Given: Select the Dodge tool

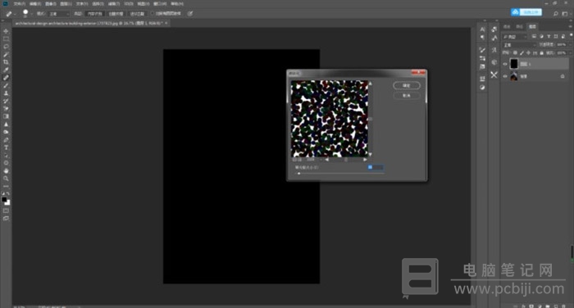Looking at the screenshot, I should (6, 132).
